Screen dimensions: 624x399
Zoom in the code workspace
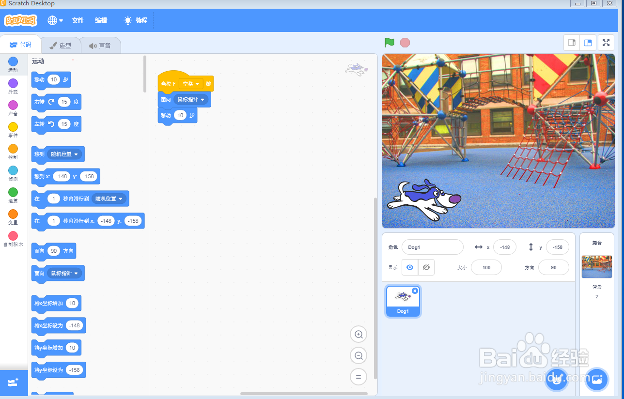click(359, 334)
